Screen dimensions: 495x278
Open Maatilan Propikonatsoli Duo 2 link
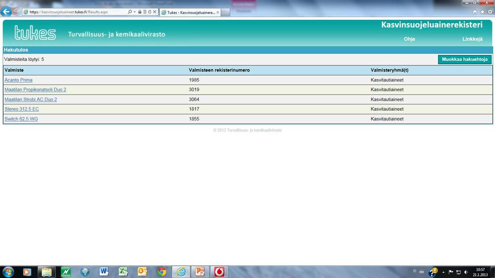pyautogui.click(x=35, y=89)
